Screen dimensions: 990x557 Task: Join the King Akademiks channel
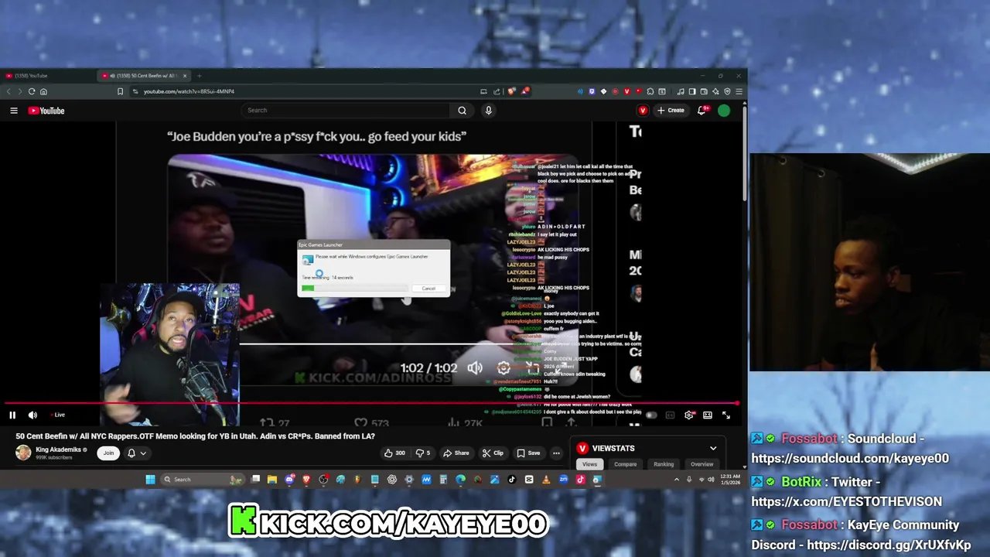108,453
